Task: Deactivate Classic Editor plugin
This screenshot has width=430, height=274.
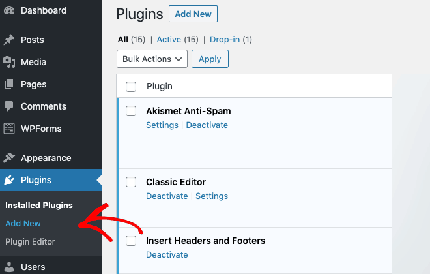Action: pos(167,196)
